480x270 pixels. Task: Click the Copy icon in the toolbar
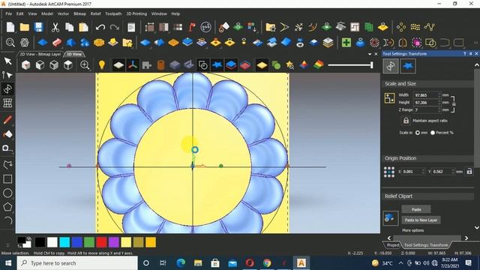click(x=70, y=27)
